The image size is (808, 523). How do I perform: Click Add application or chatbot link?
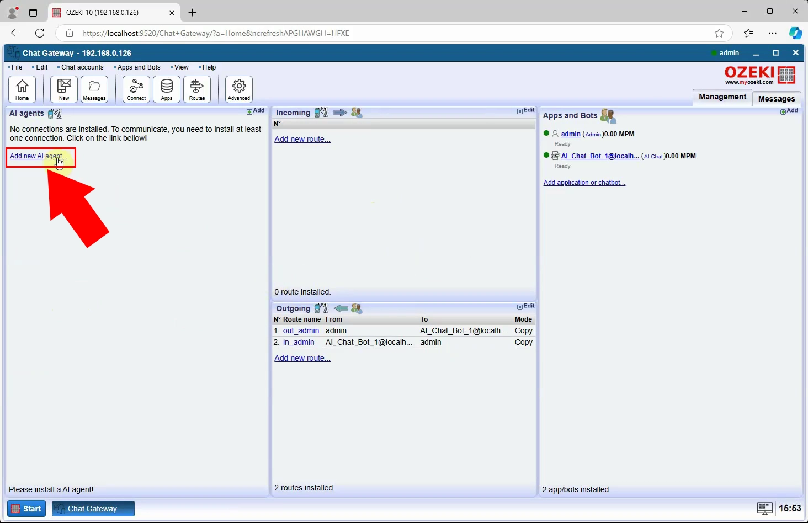point(584,183)
